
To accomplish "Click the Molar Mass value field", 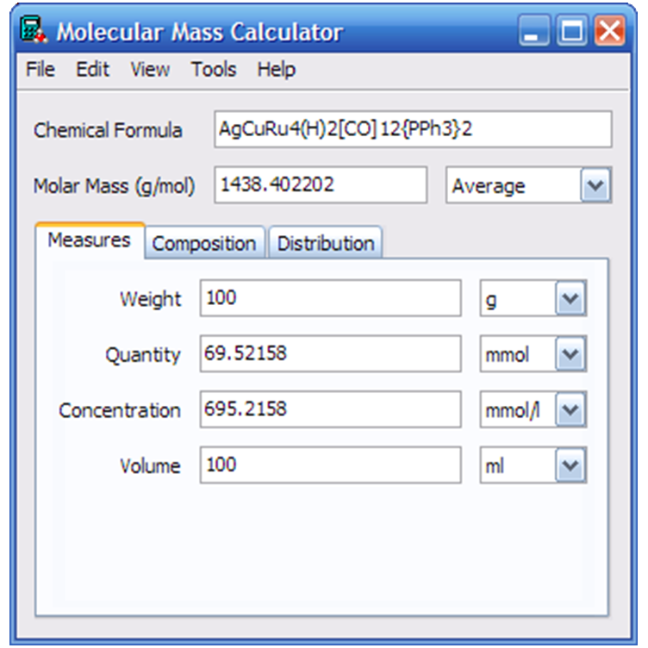I will click(x=320, y=185).
